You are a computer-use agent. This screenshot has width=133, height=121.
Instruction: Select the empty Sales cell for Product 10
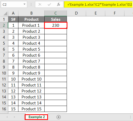pyautogui.click(x=55, y=79)
